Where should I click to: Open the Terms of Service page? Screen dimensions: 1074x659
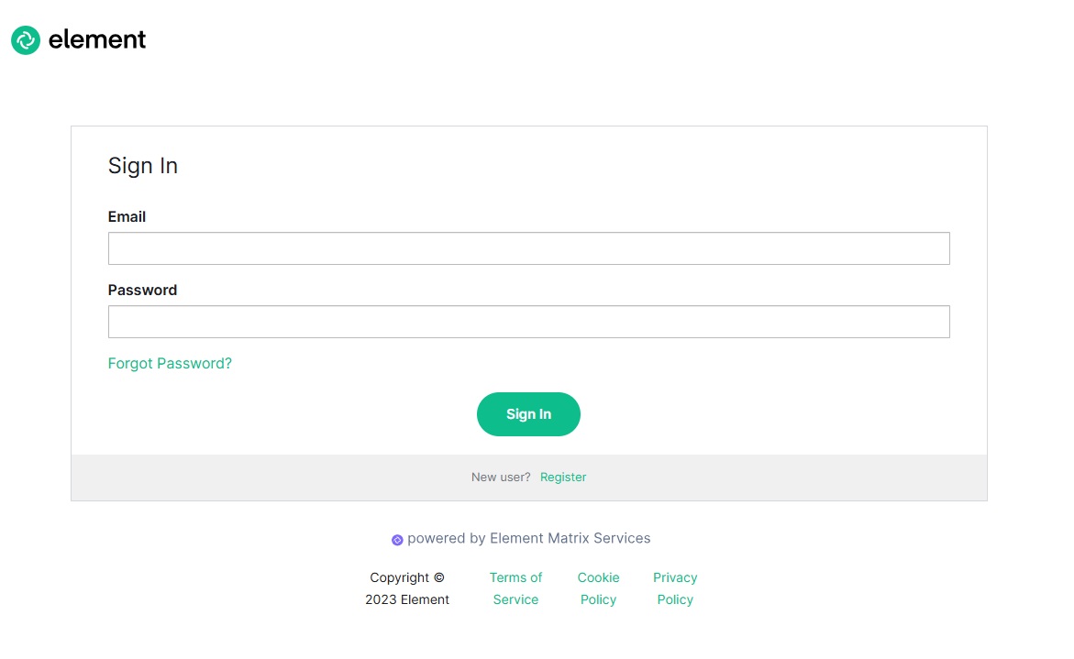515,588
